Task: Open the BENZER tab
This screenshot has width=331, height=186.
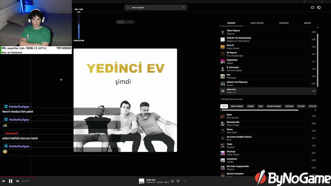Action: (307, 23)
